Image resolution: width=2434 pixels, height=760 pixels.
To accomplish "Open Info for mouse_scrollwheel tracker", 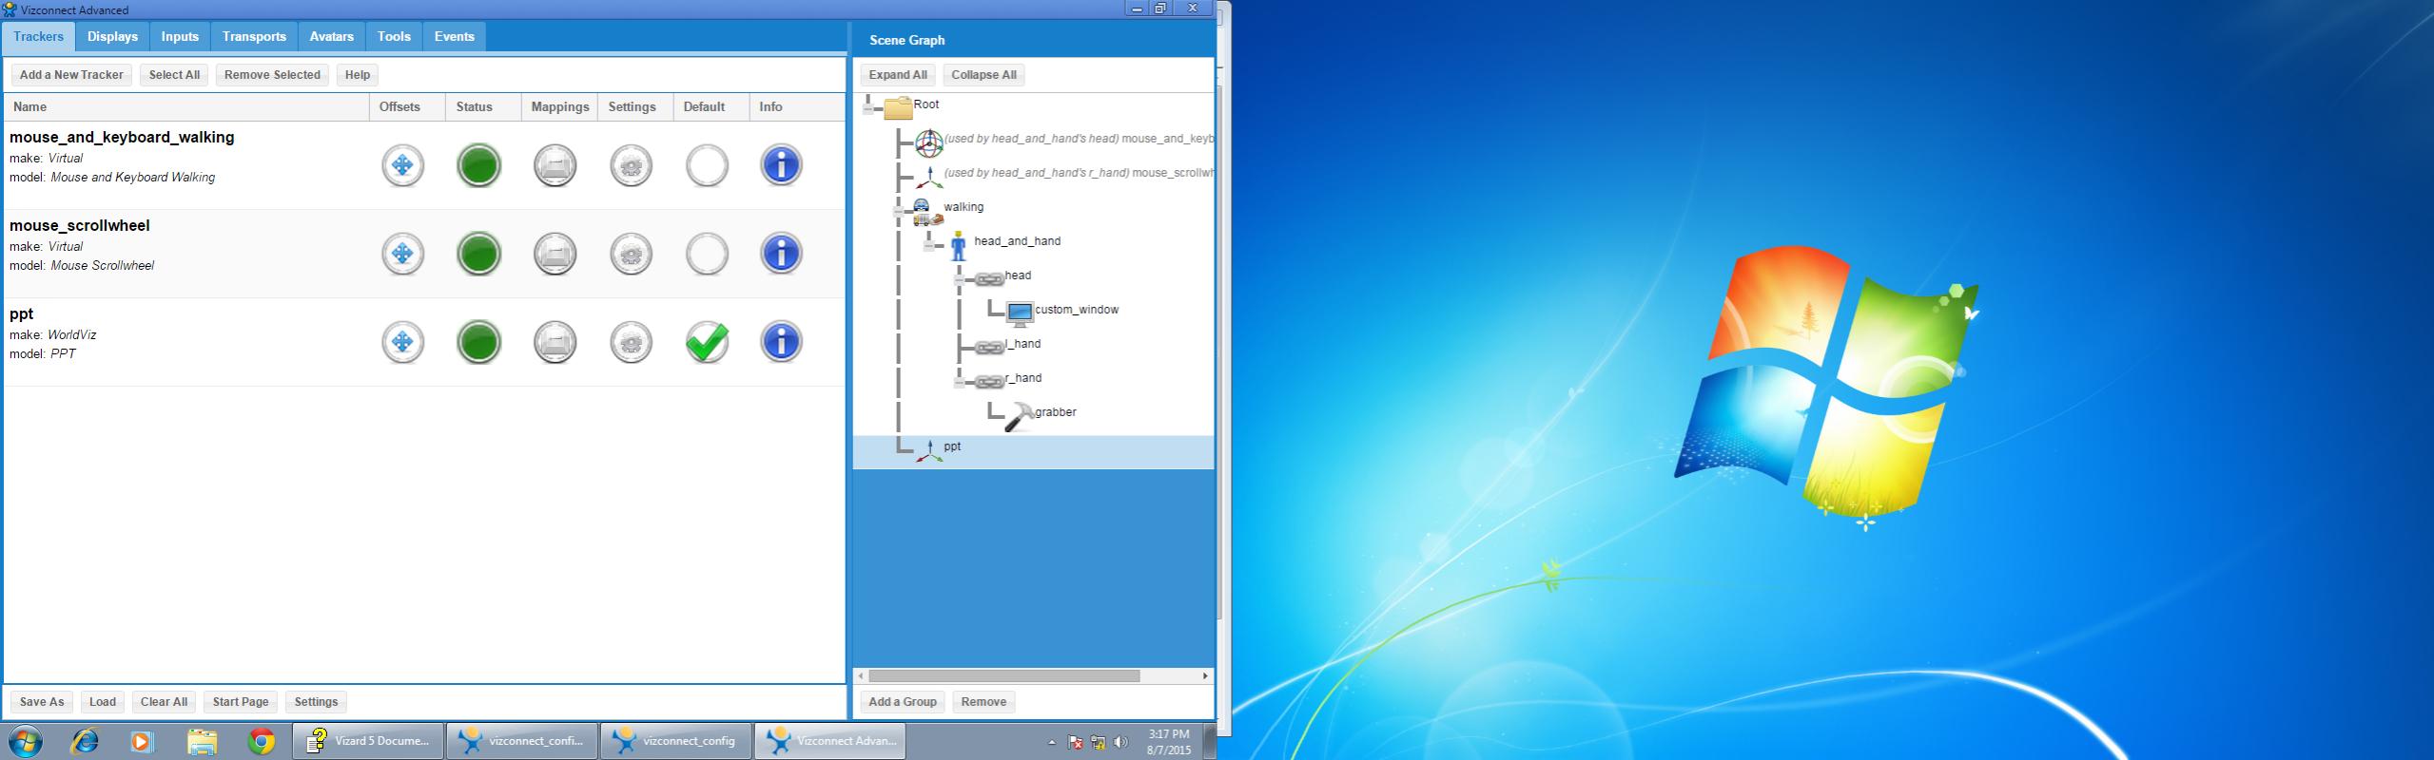I will [x=781, y=254].
